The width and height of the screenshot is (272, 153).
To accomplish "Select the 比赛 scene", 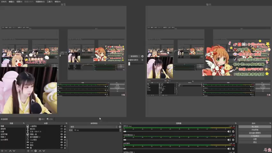I will click(x=13, y=132).
